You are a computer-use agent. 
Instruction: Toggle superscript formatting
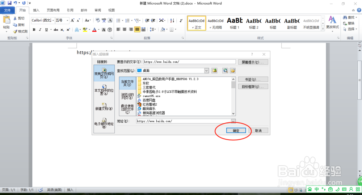click(68, 30)
